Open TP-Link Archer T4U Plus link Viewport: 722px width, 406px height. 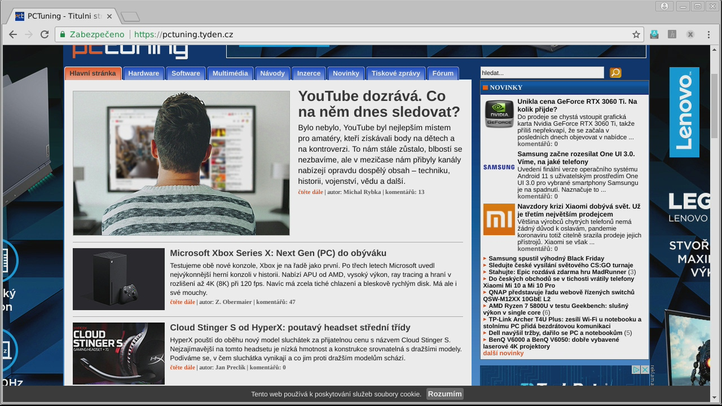(x=562, y=323)
